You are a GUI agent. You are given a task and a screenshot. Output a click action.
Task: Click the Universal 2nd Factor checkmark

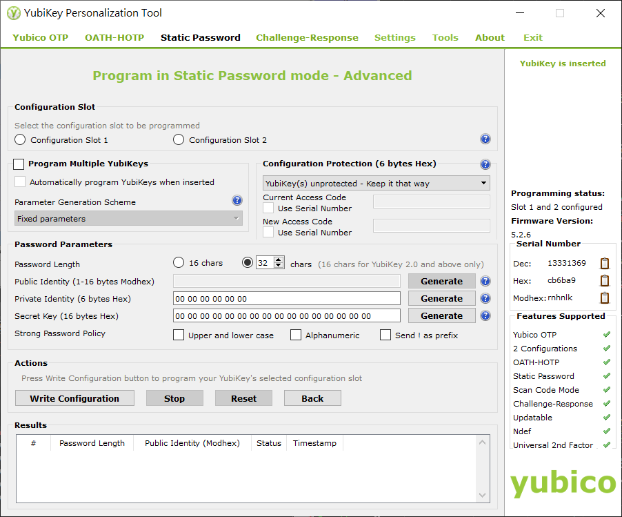click(x=607, y=445)
